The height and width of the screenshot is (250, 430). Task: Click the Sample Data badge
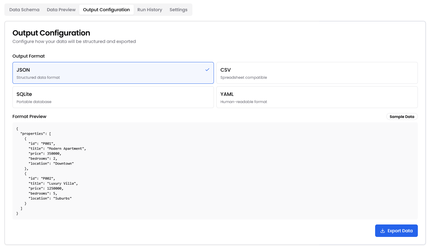pos(402,117)
